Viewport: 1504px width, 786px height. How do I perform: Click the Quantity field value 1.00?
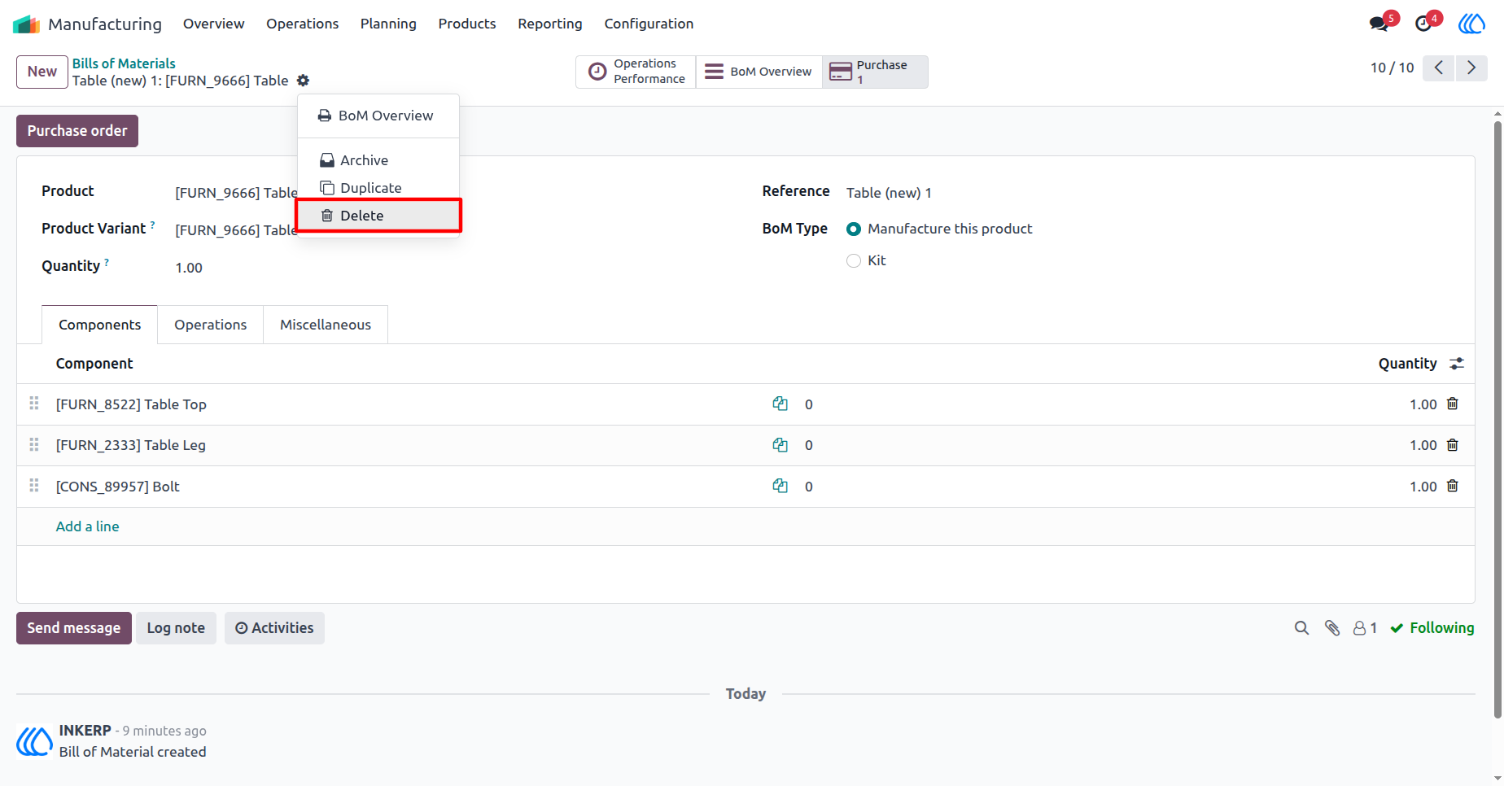[189, 268]
